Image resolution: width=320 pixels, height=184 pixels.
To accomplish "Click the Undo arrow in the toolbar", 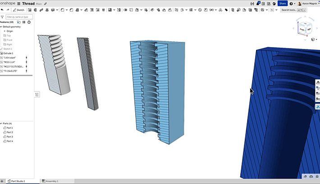I will coord(3,9).
